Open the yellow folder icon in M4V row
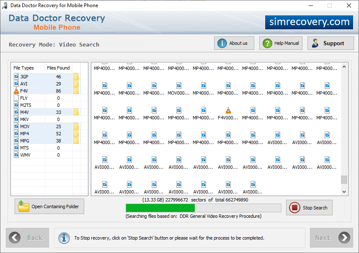The width and height of the screenshot is (359, 253). click(x=76, y=112)
